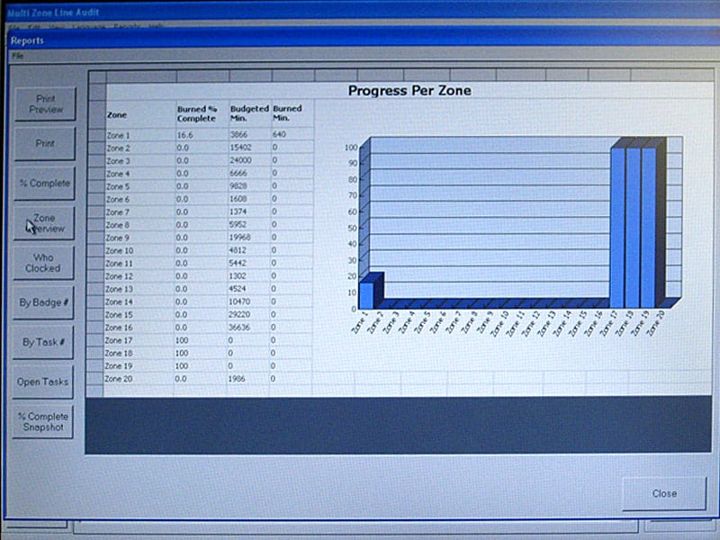This screenshot has height=540, width=720.
Task: Open the Print Preview report button
Action: point(43,103)
